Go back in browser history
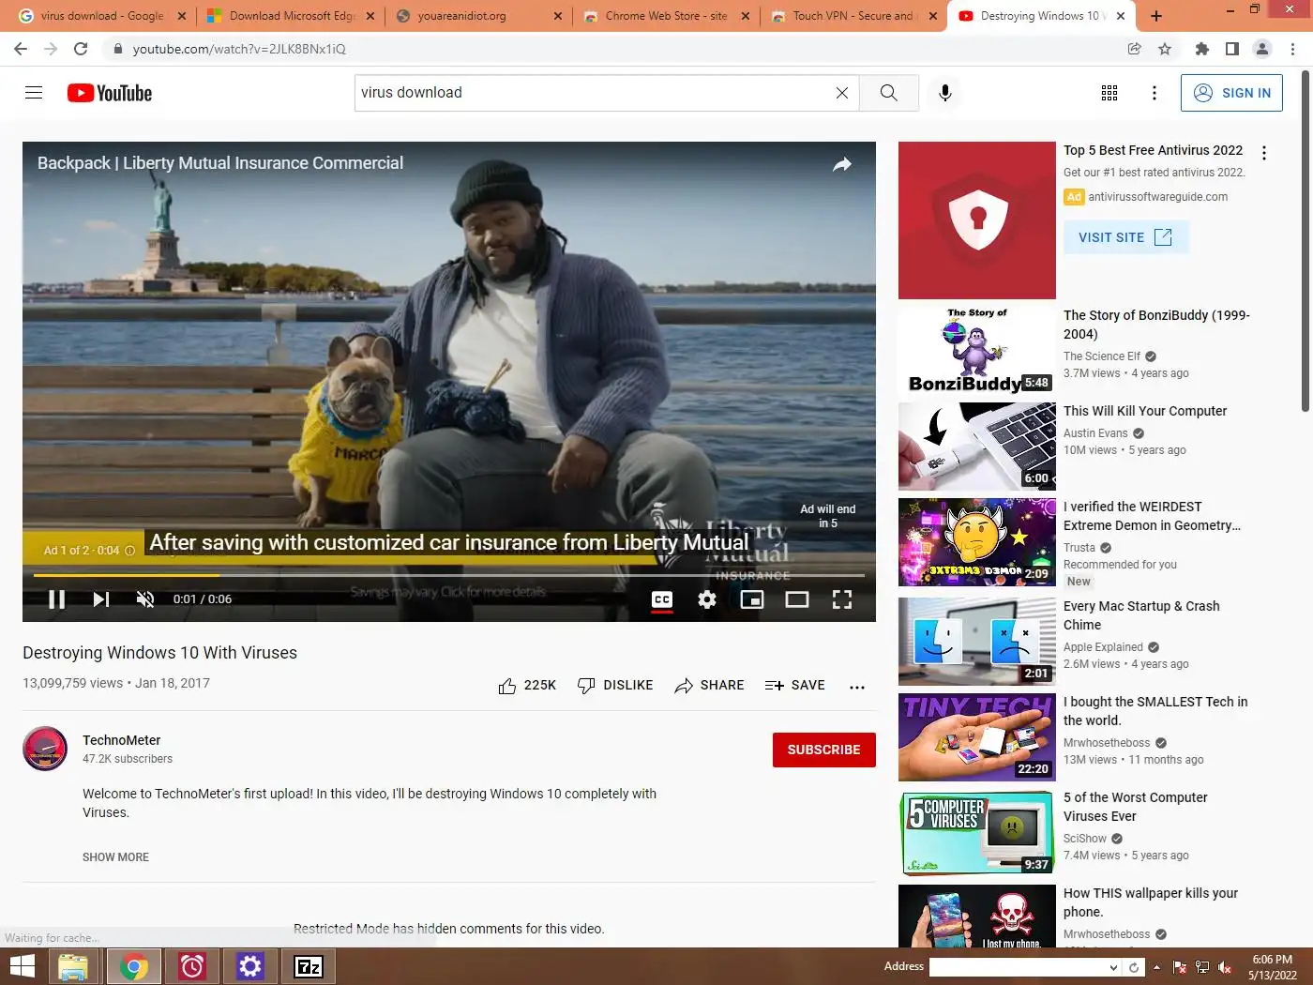Image resolution: width=1313 pixels, height=985 pixels. coord(21,49)
